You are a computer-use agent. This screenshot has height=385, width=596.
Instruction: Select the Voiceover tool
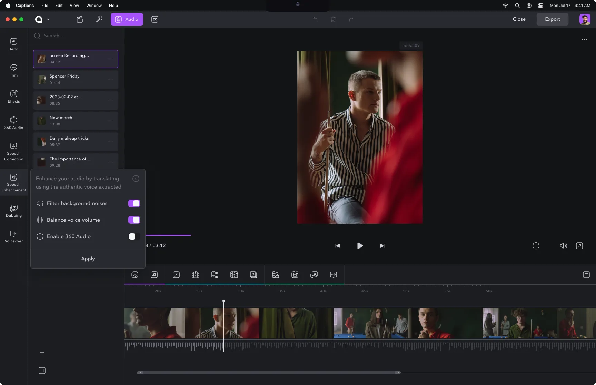13,236
